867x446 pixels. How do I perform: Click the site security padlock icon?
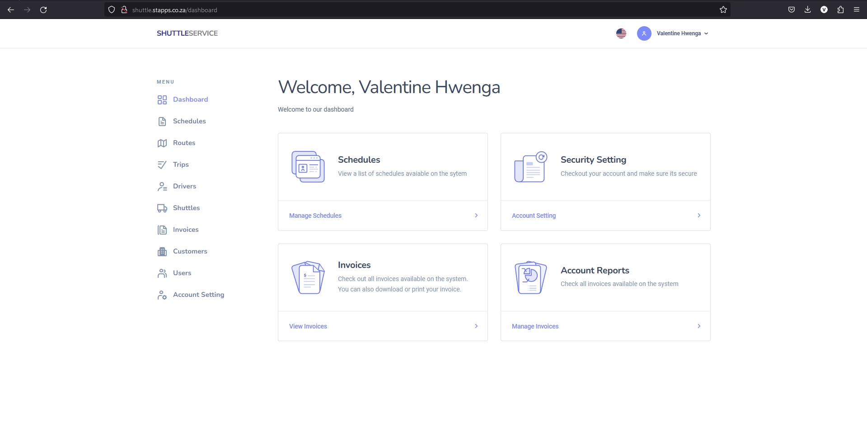pos(124,9)
